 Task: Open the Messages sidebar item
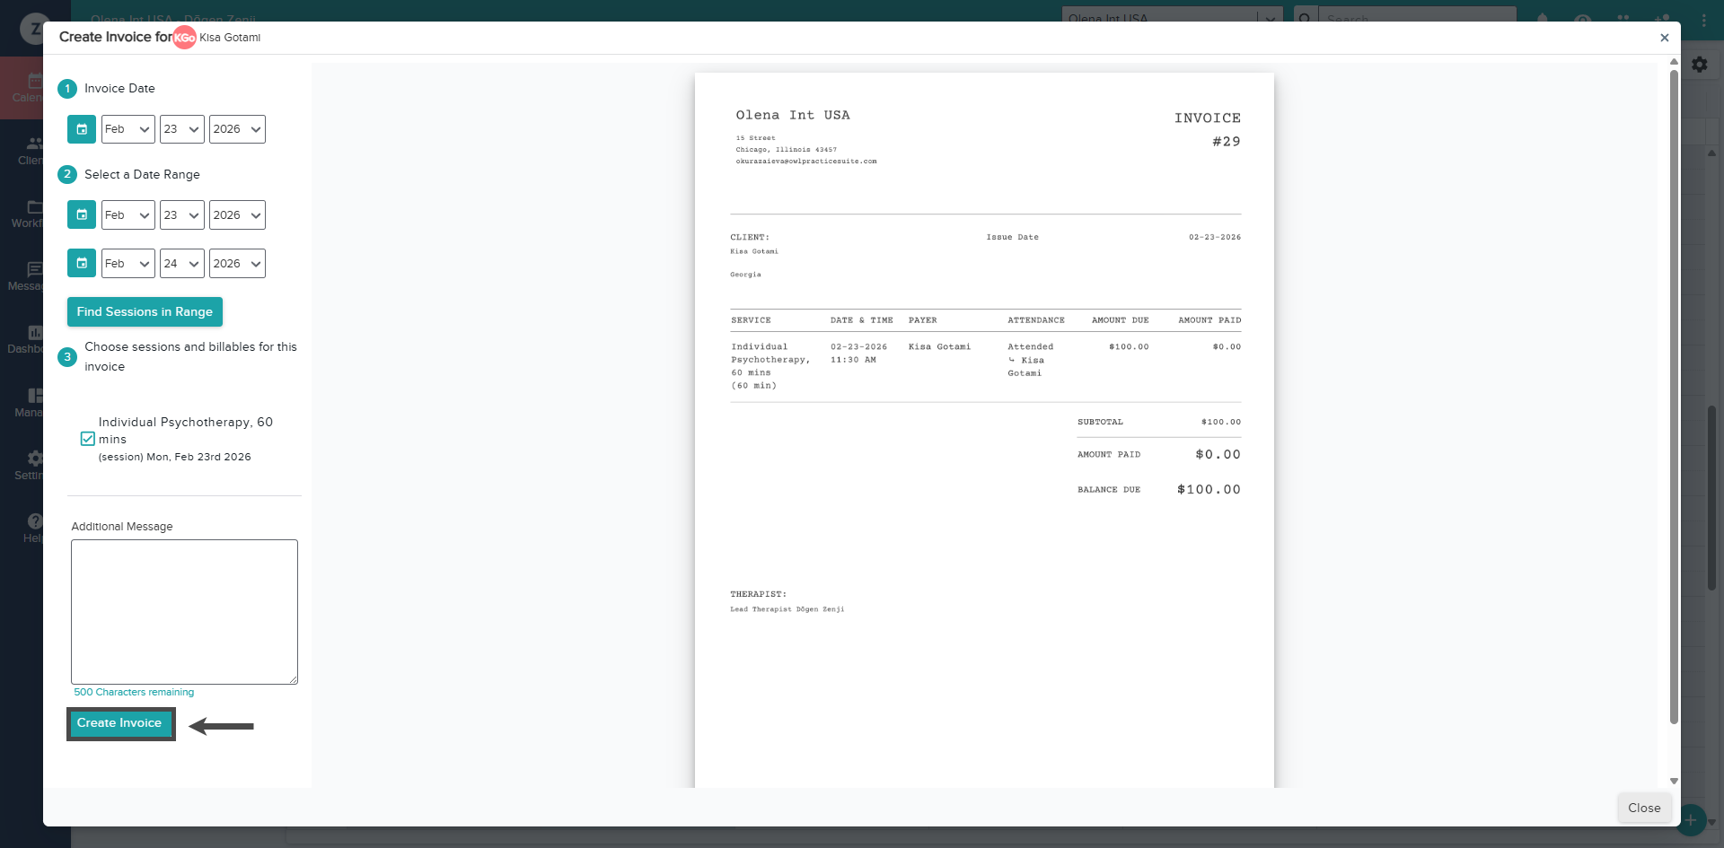(32, 276)
